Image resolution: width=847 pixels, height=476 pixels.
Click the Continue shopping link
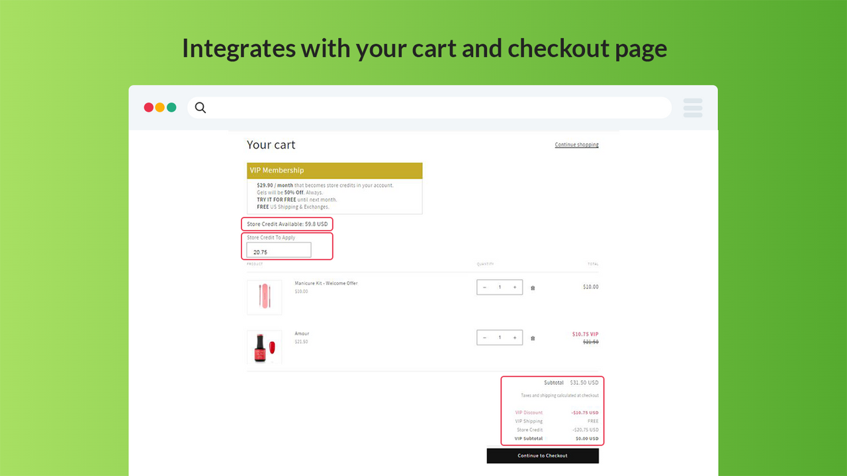point(576,145)
